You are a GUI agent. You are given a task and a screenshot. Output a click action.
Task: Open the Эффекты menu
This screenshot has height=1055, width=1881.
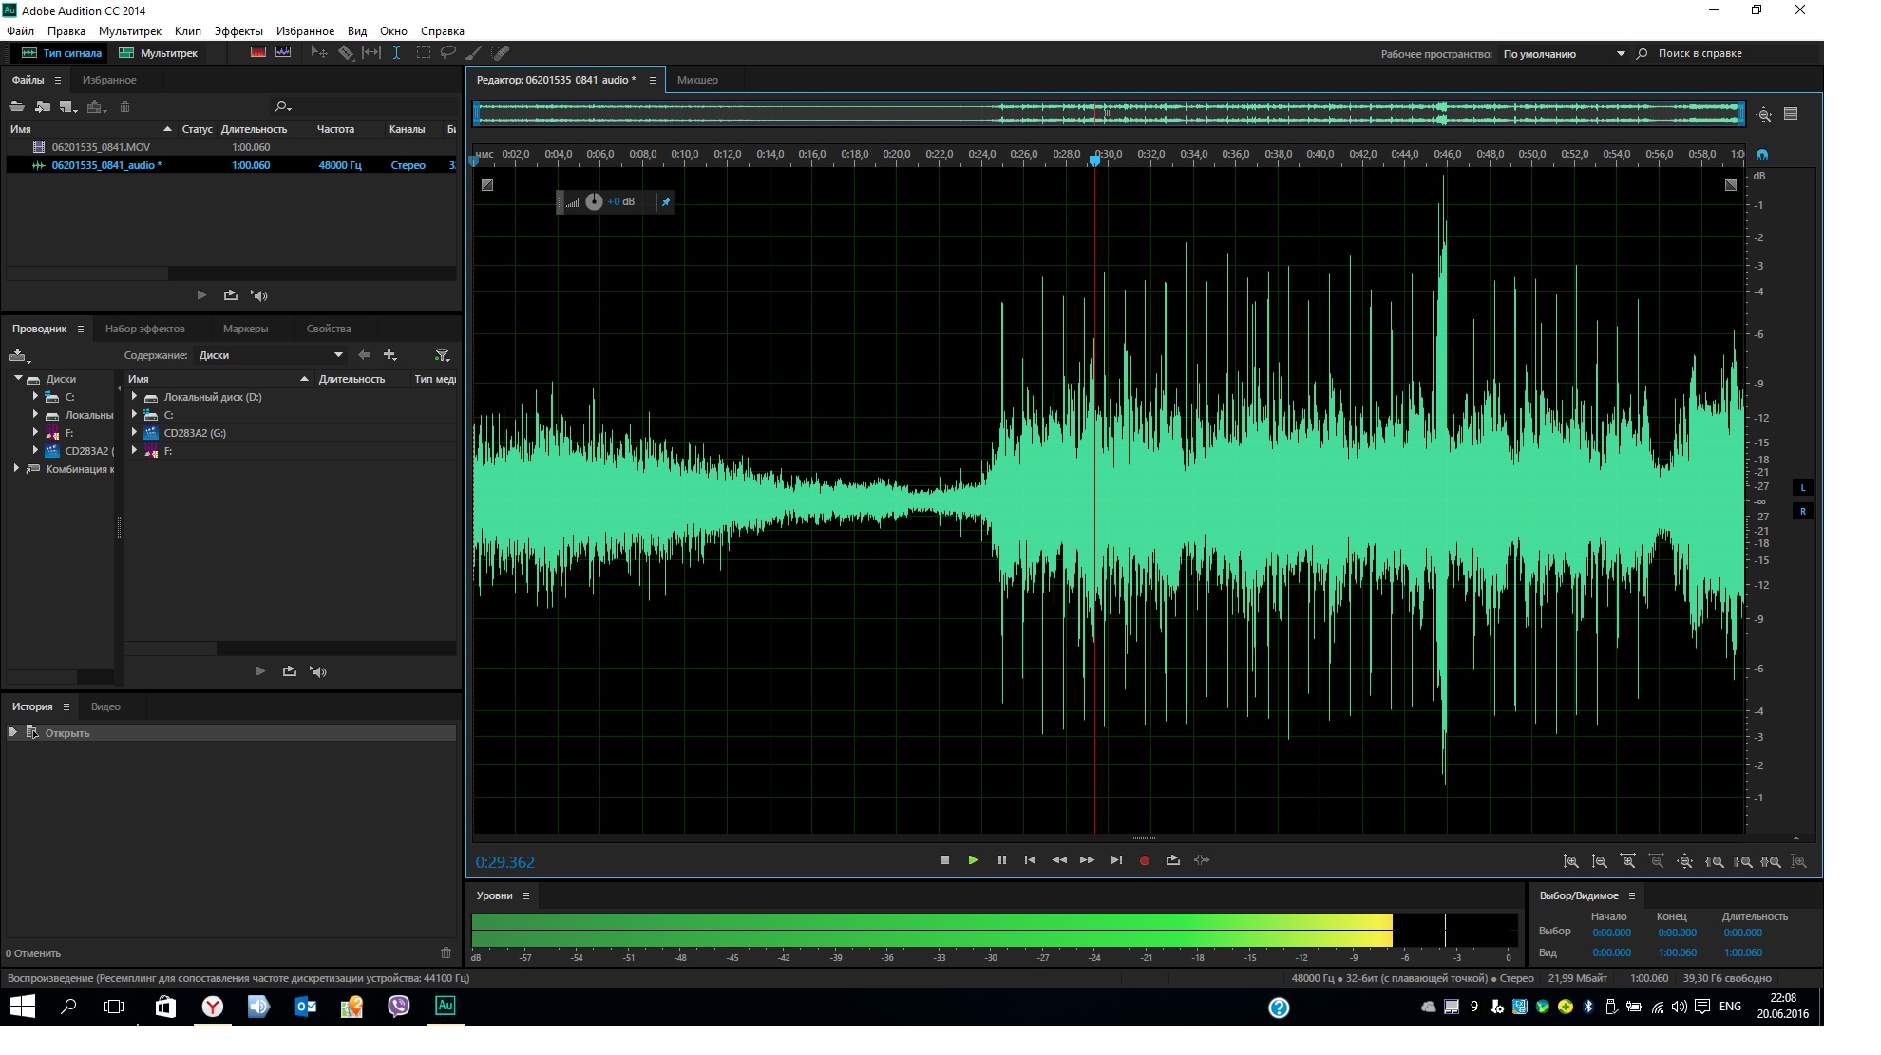point(237,31)
